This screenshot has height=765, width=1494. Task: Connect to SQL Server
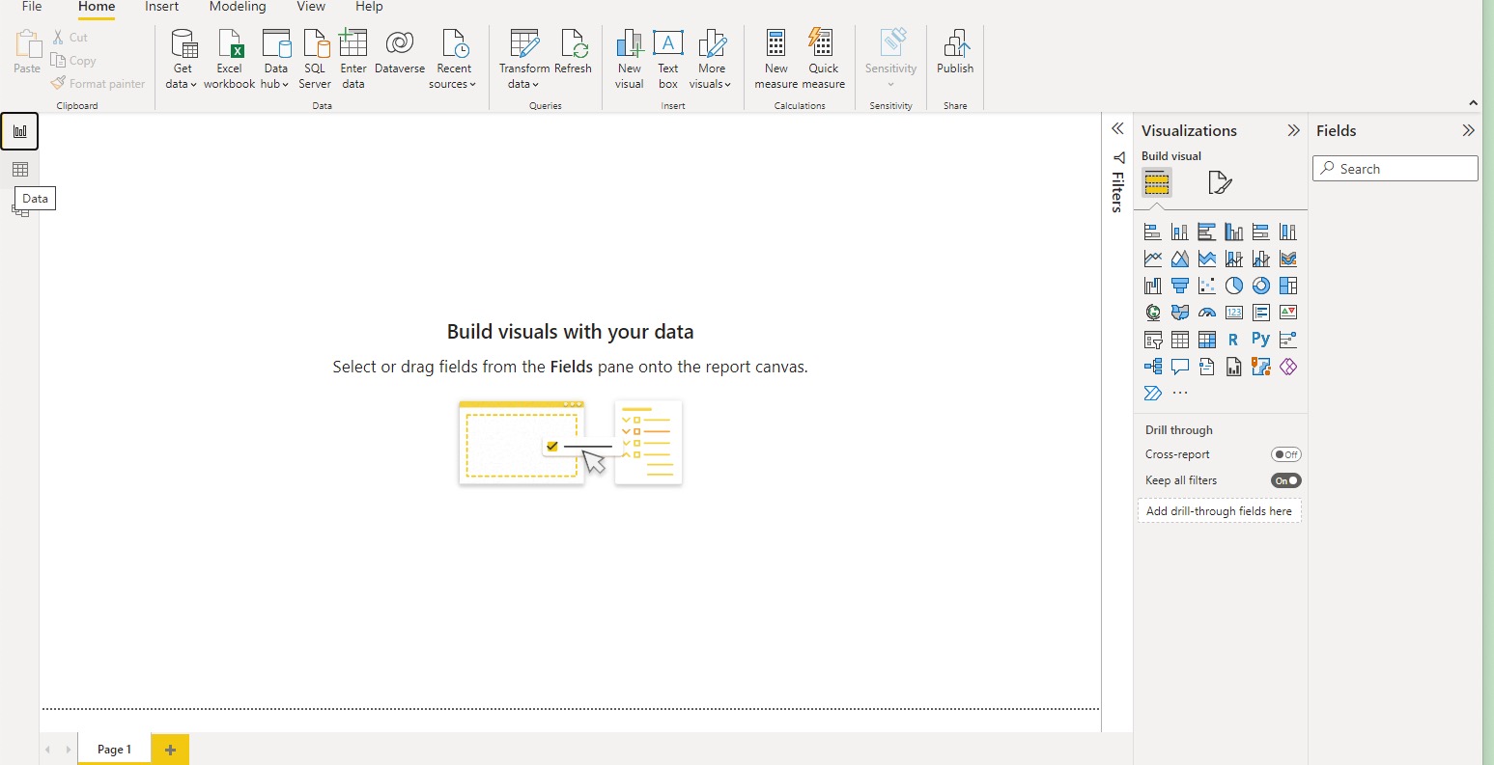315,59
